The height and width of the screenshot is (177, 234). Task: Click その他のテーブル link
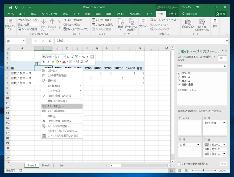click(x=187, y=90)
